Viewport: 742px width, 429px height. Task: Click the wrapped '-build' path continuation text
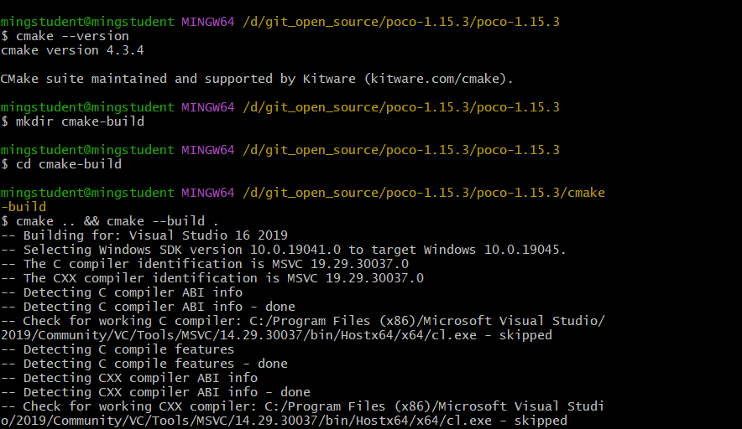(24, 207)
